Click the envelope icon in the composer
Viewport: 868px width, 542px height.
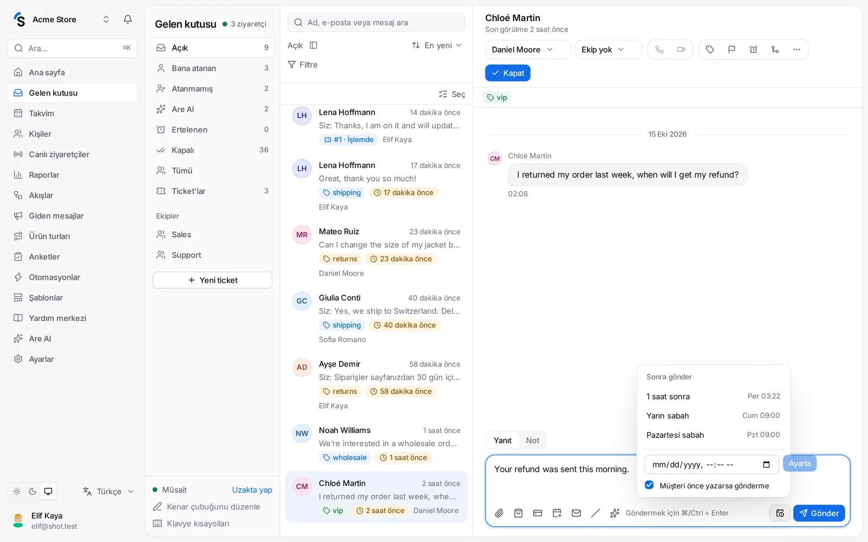pos(576,513)
